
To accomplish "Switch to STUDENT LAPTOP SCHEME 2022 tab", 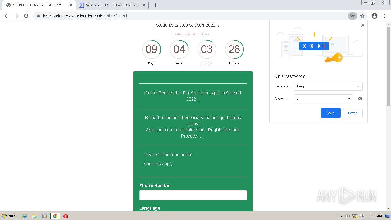I will (40, 5).
